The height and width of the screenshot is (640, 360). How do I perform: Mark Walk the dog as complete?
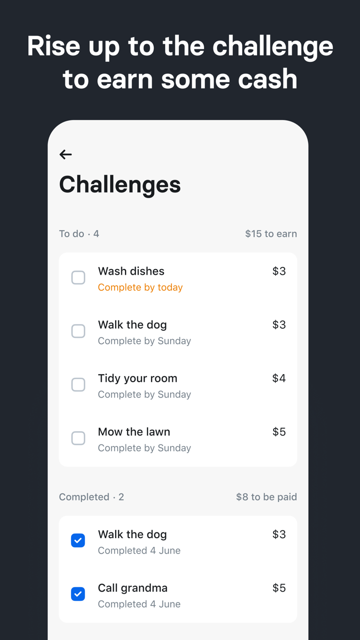pos(78,331)
